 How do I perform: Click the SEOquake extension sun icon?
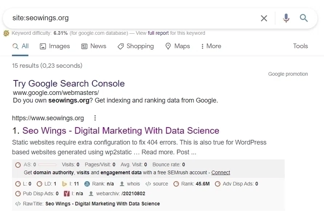tap(6, 33)
